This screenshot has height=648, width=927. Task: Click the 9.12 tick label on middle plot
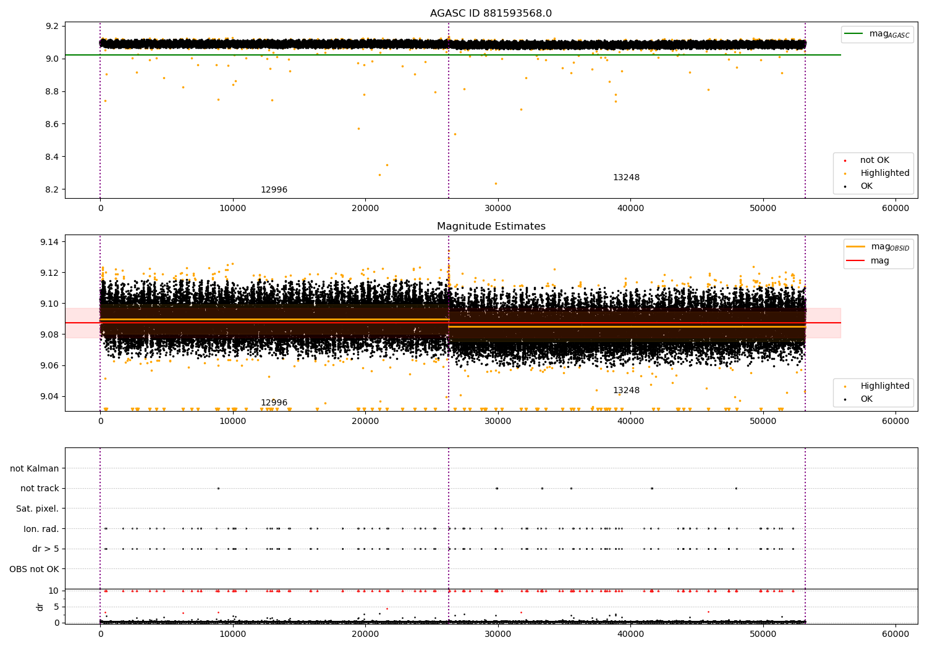[51, 273]
